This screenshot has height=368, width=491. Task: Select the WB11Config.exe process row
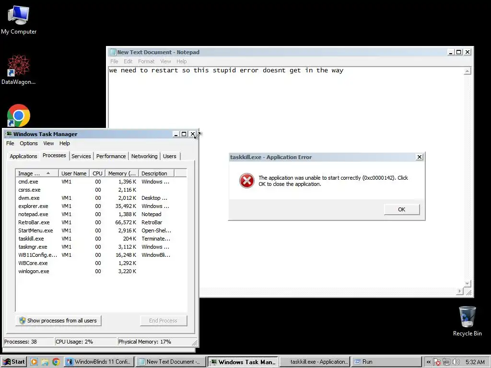click(101, 255)
